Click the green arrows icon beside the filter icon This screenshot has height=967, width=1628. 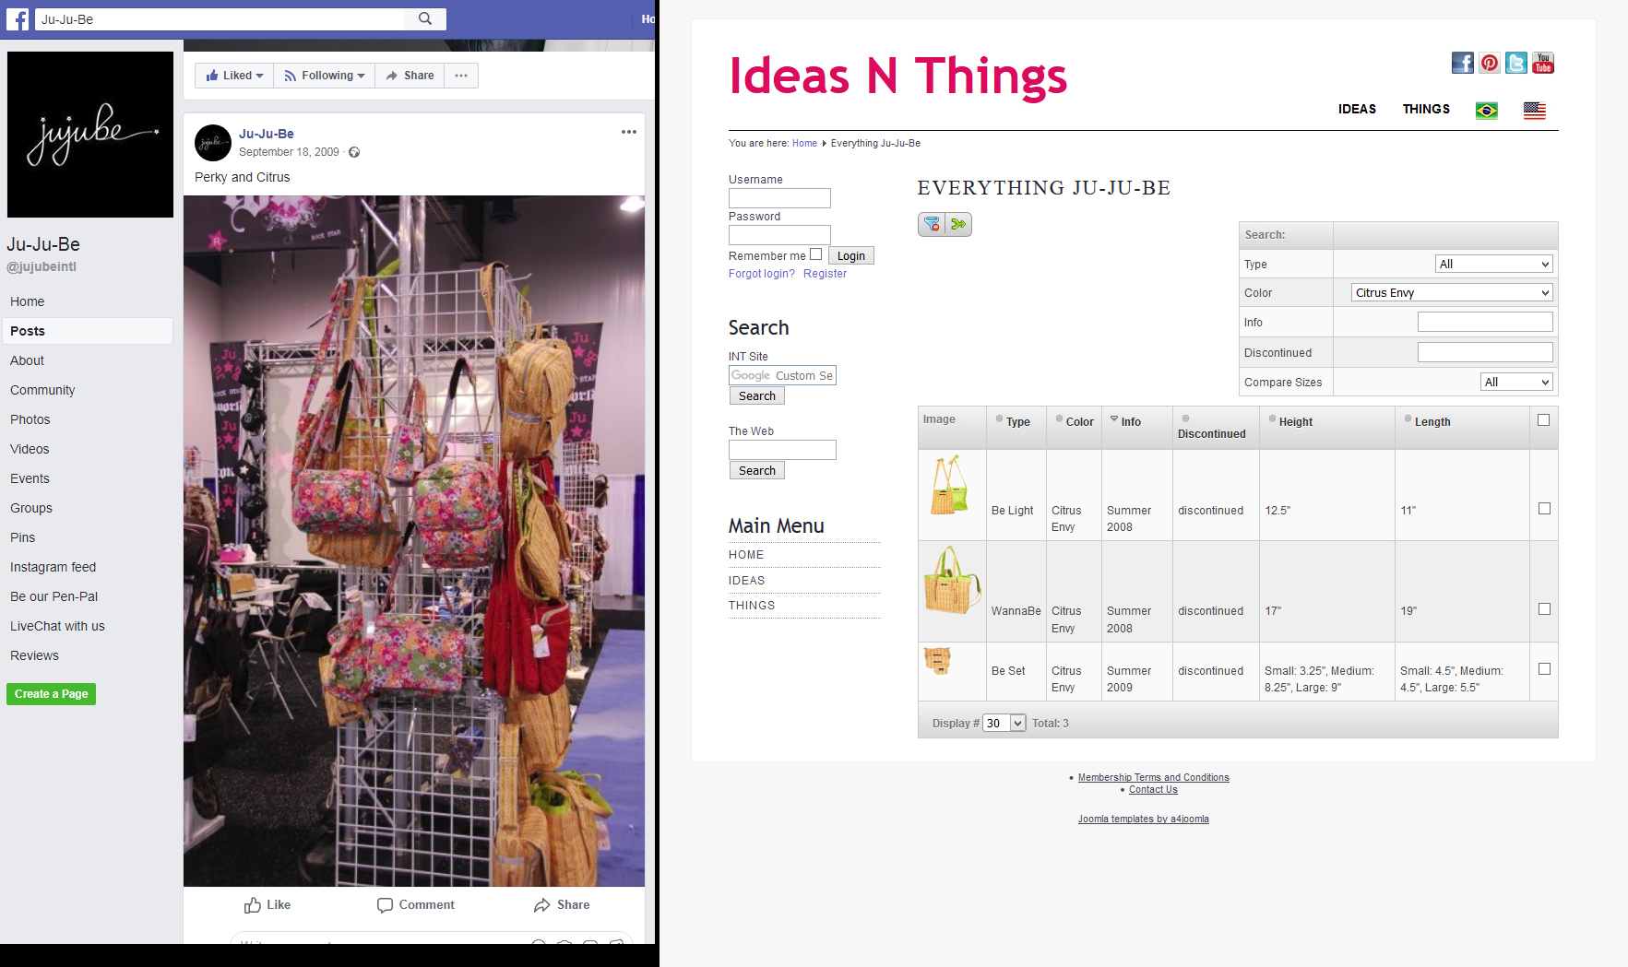(x=959, y=224)
